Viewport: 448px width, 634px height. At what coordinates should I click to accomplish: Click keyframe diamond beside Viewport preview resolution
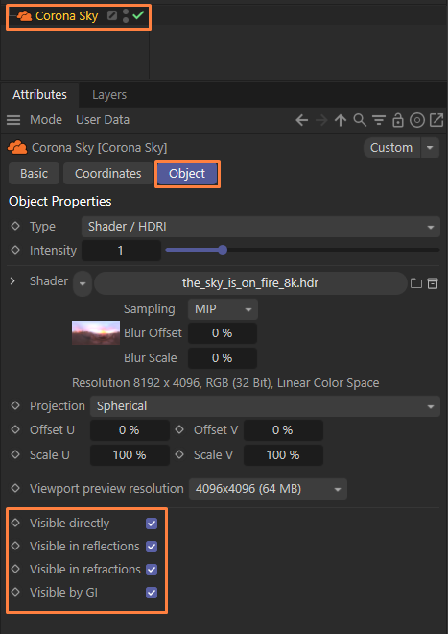point(15,488)
